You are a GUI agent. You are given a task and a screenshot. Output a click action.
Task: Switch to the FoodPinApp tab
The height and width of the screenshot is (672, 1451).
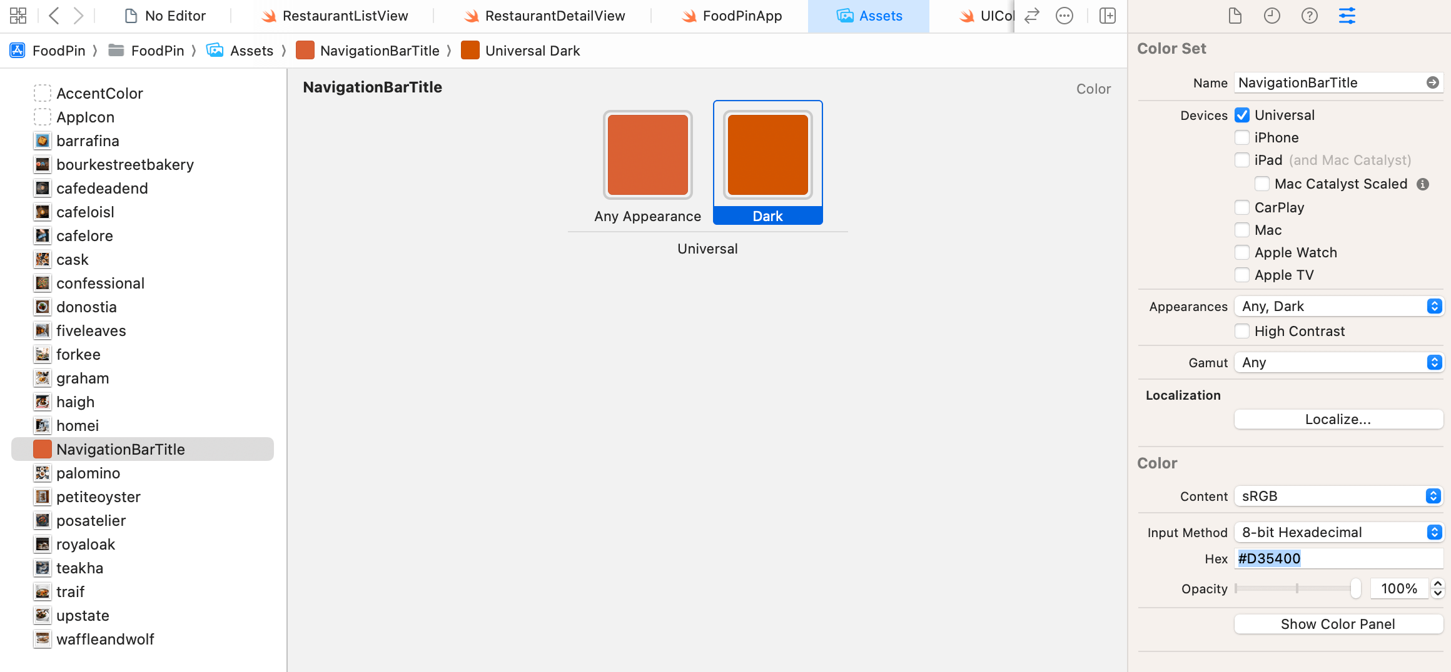coord(732,16)
